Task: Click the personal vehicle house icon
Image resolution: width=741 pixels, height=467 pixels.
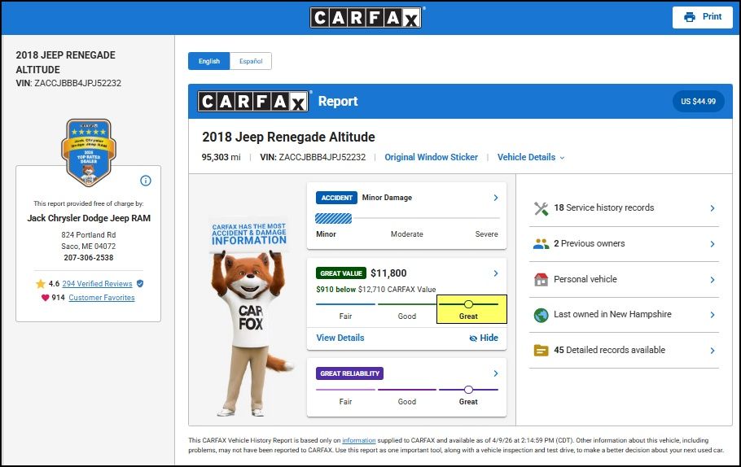Action: point(541,279)
